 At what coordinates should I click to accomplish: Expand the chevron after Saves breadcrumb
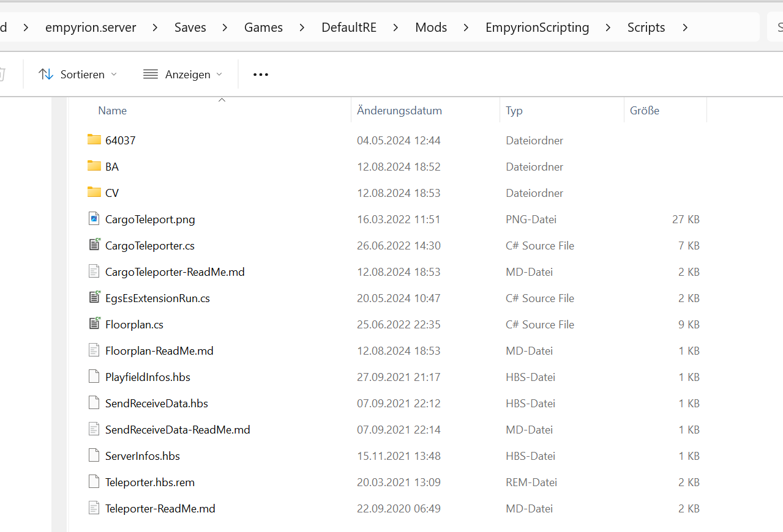[225, 28]
